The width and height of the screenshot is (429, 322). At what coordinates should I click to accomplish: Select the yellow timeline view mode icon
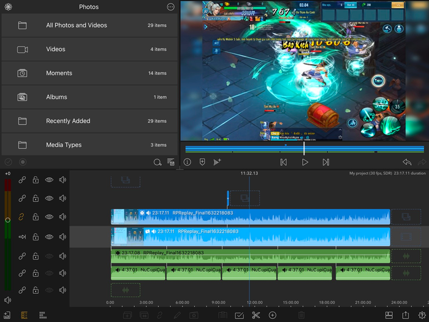click(25, 315)
